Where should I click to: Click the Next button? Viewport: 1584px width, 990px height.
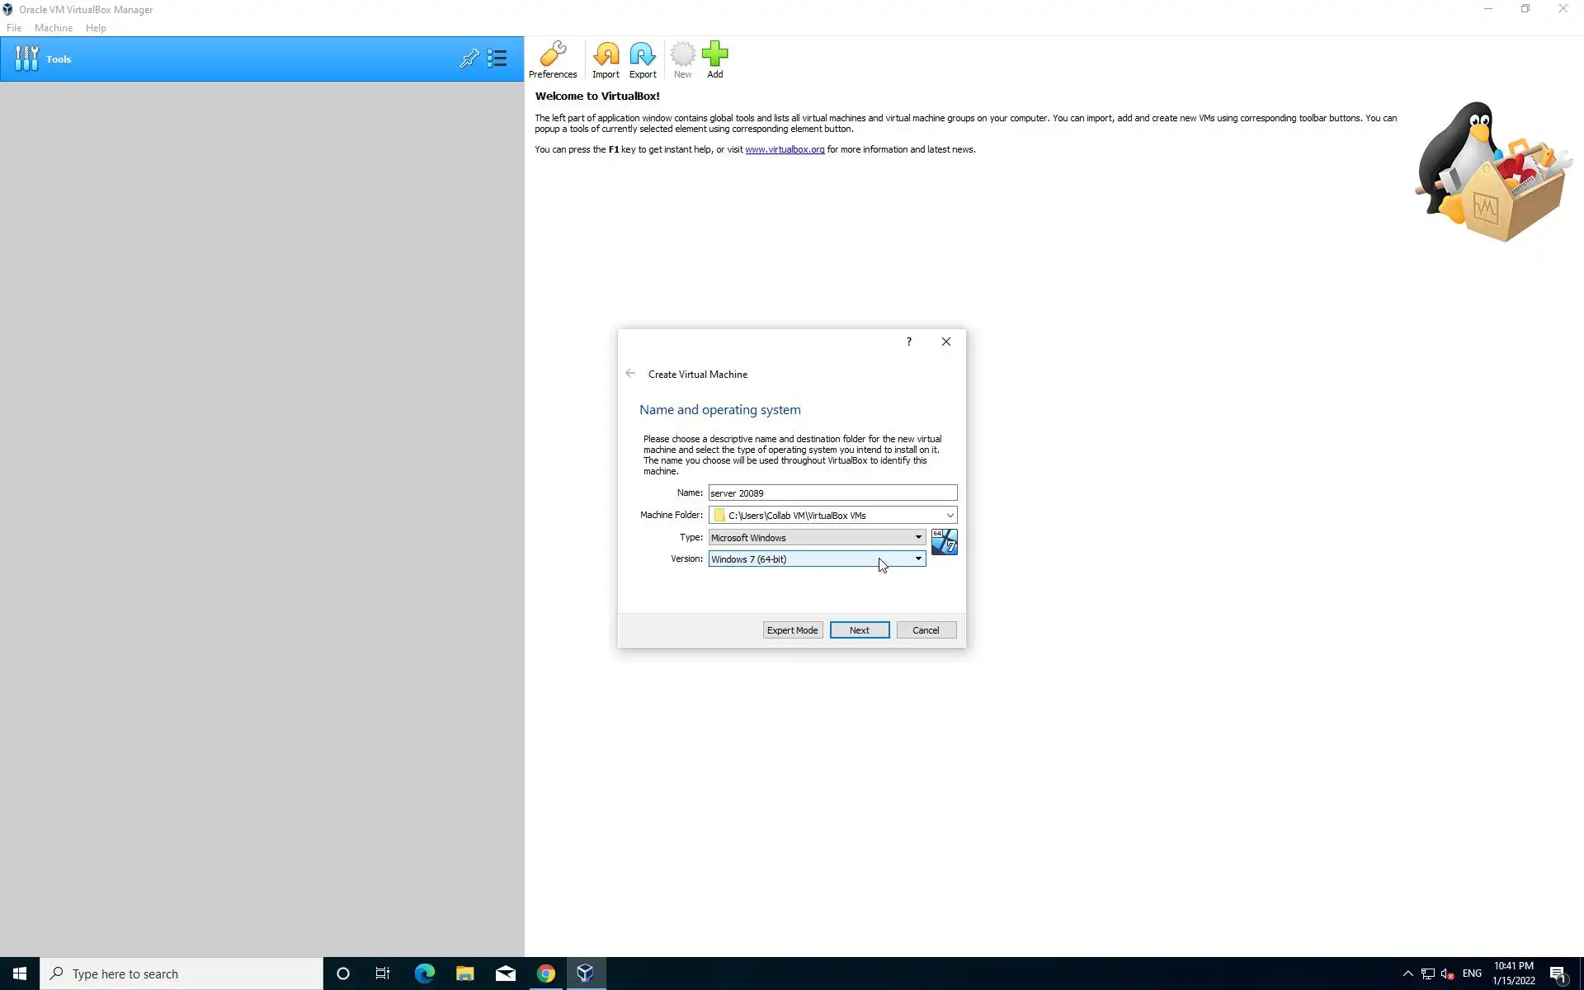pos(859,630)
